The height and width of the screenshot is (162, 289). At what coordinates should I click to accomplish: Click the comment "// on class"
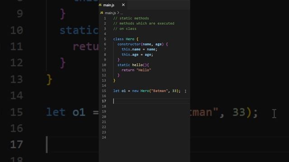click(125, 29)
